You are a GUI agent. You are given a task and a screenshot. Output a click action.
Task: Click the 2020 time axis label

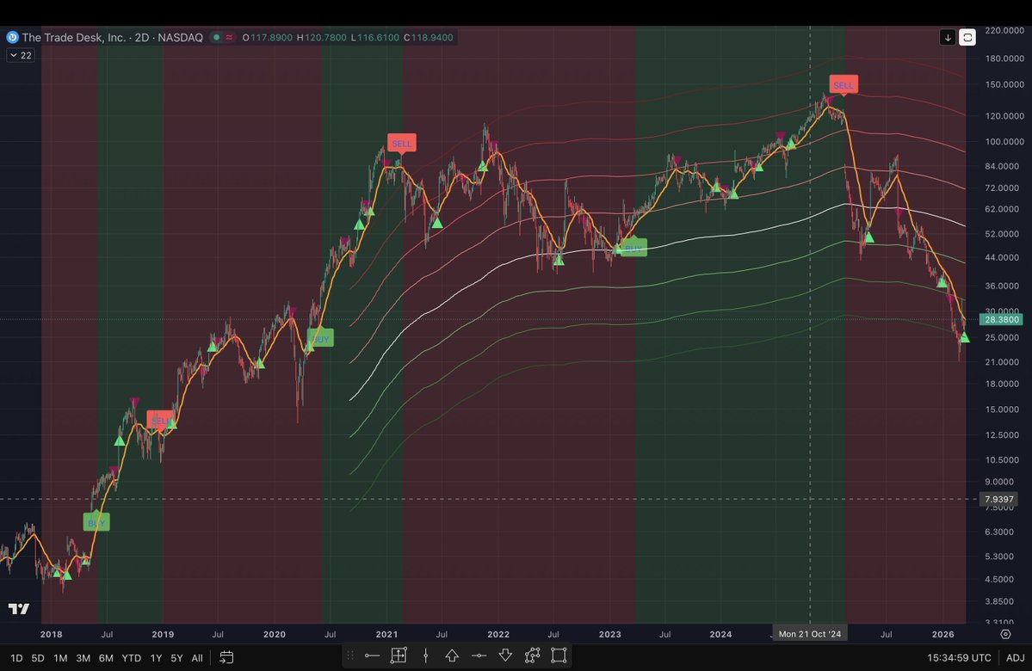click(x=275, y=634)
